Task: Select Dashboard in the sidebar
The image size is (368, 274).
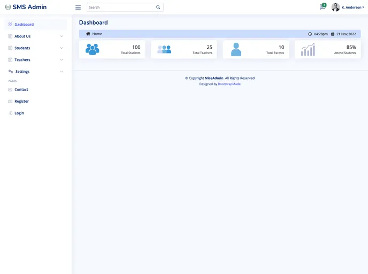Action: pos(24,25)
